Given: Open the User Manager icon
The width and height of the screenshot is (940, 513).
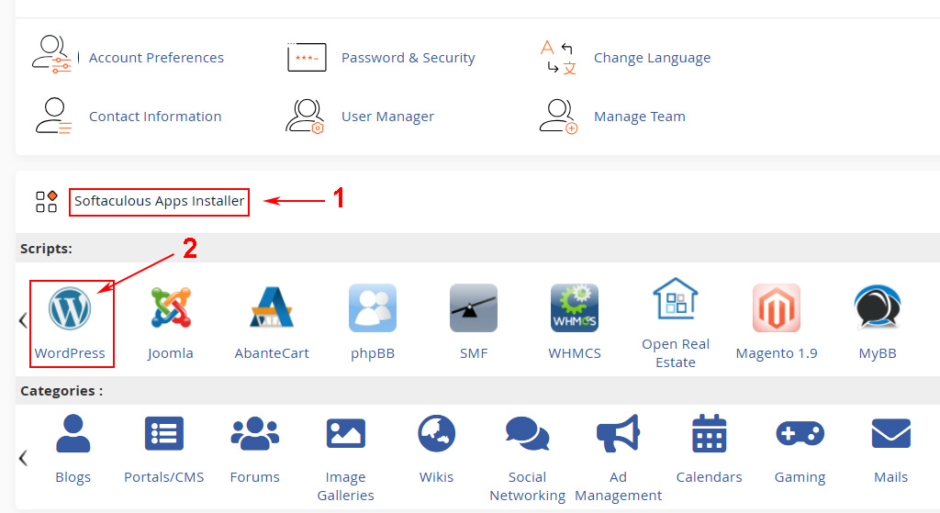Looking at the screenshot, I should 305,117.
